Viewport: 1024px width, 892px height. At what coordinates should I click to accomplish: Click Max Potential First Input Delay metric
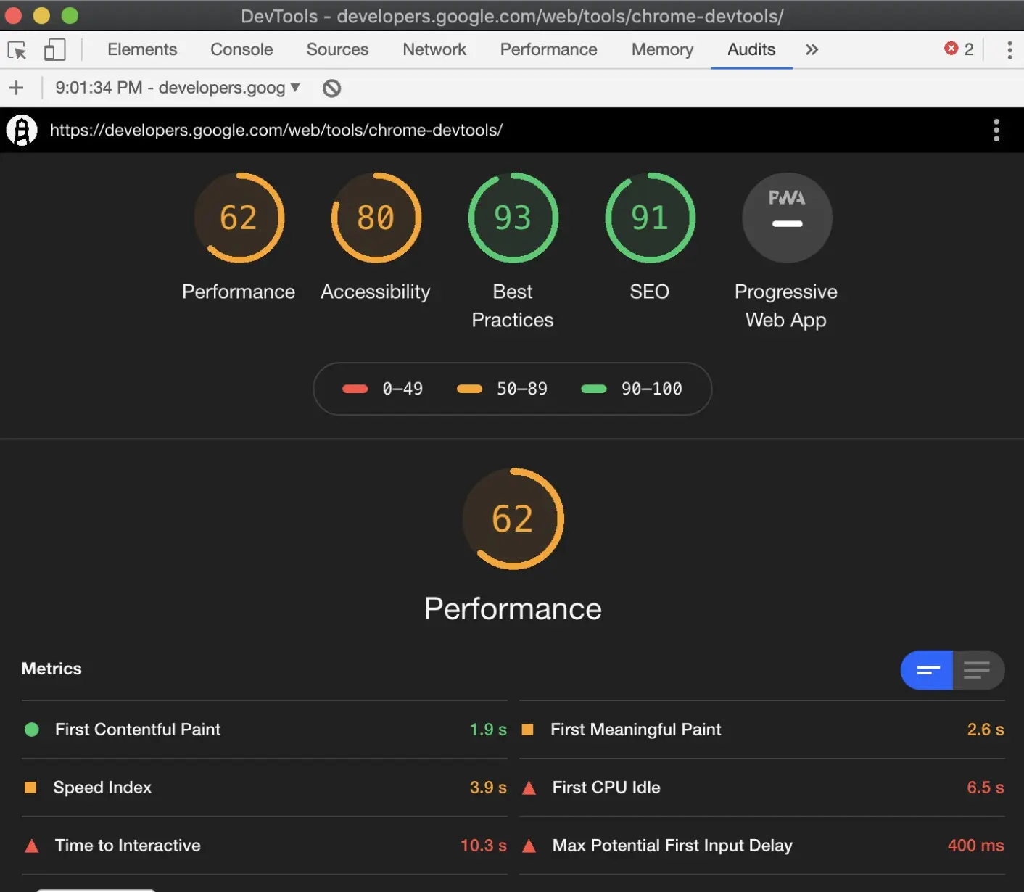click(762, 846)
